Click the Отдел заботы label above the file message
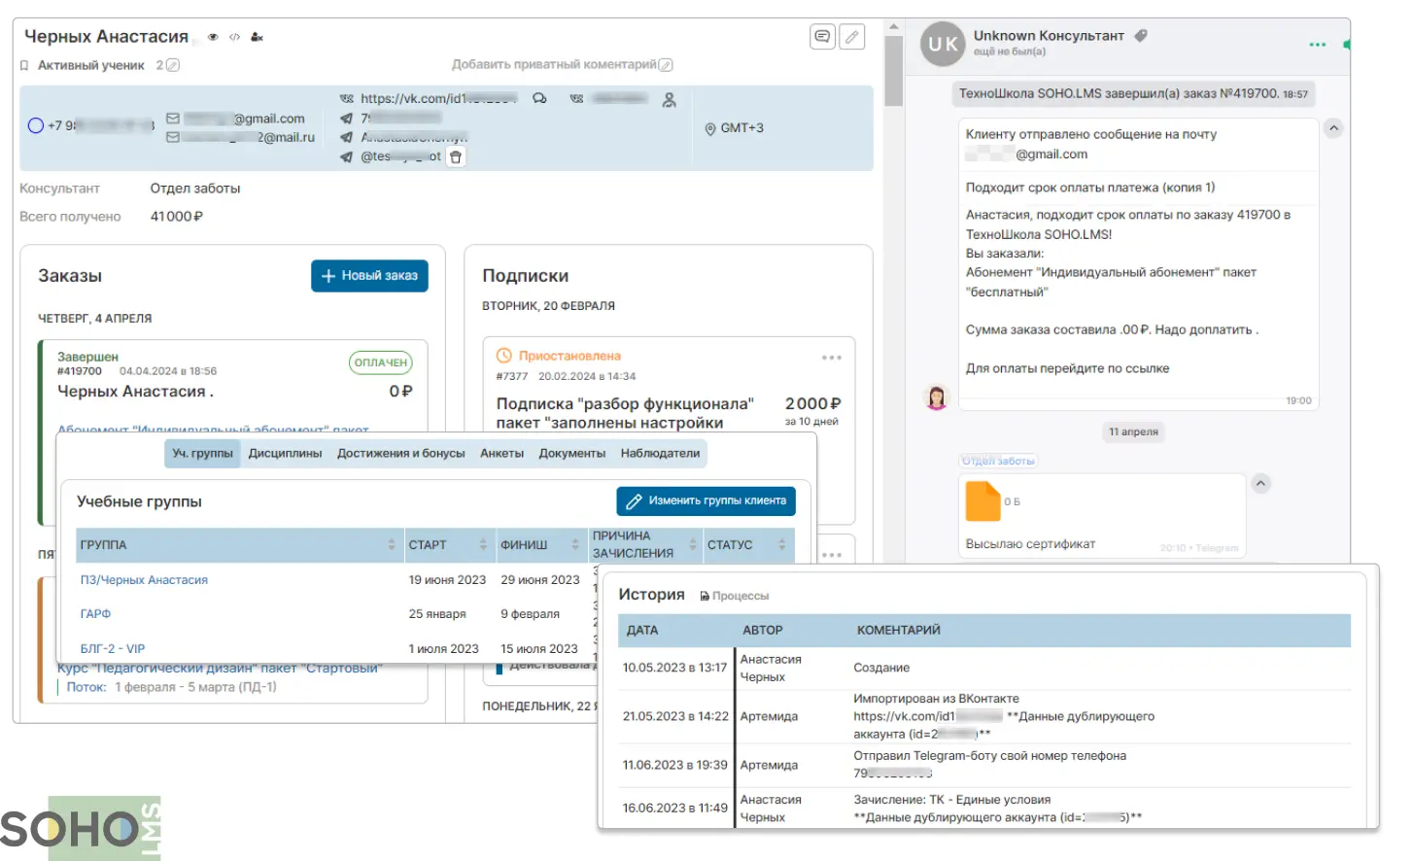 (998, 461)
